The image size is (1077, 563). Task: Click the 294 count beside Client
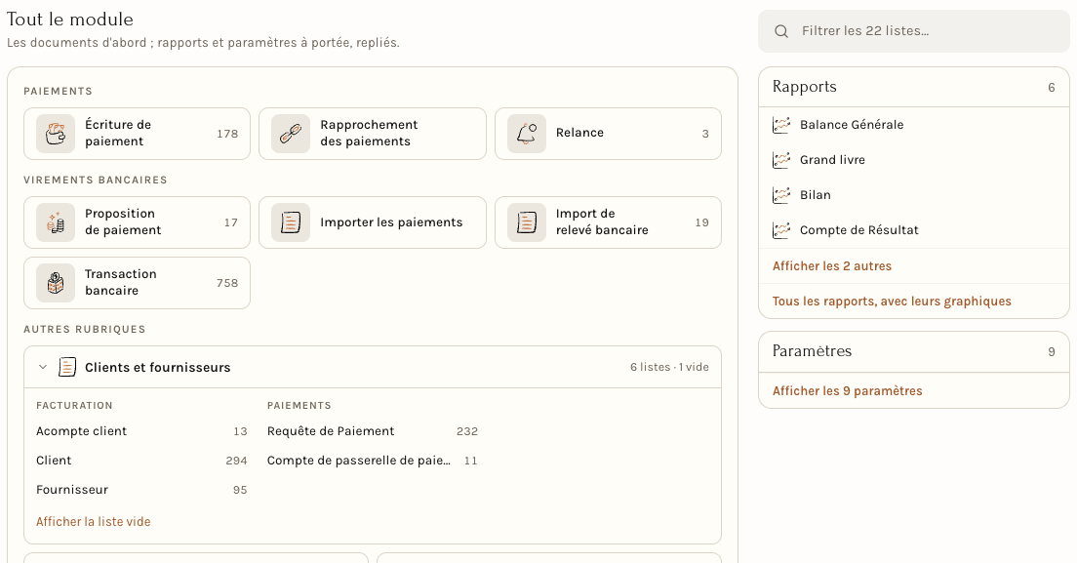pos(236,461)
